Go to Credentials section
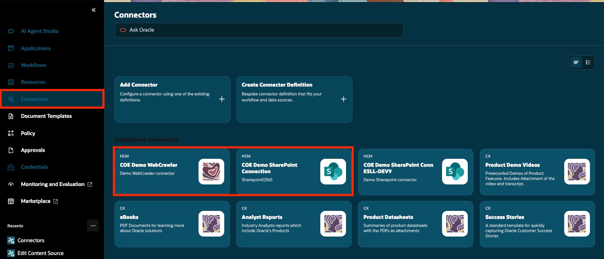 point(35,167)
